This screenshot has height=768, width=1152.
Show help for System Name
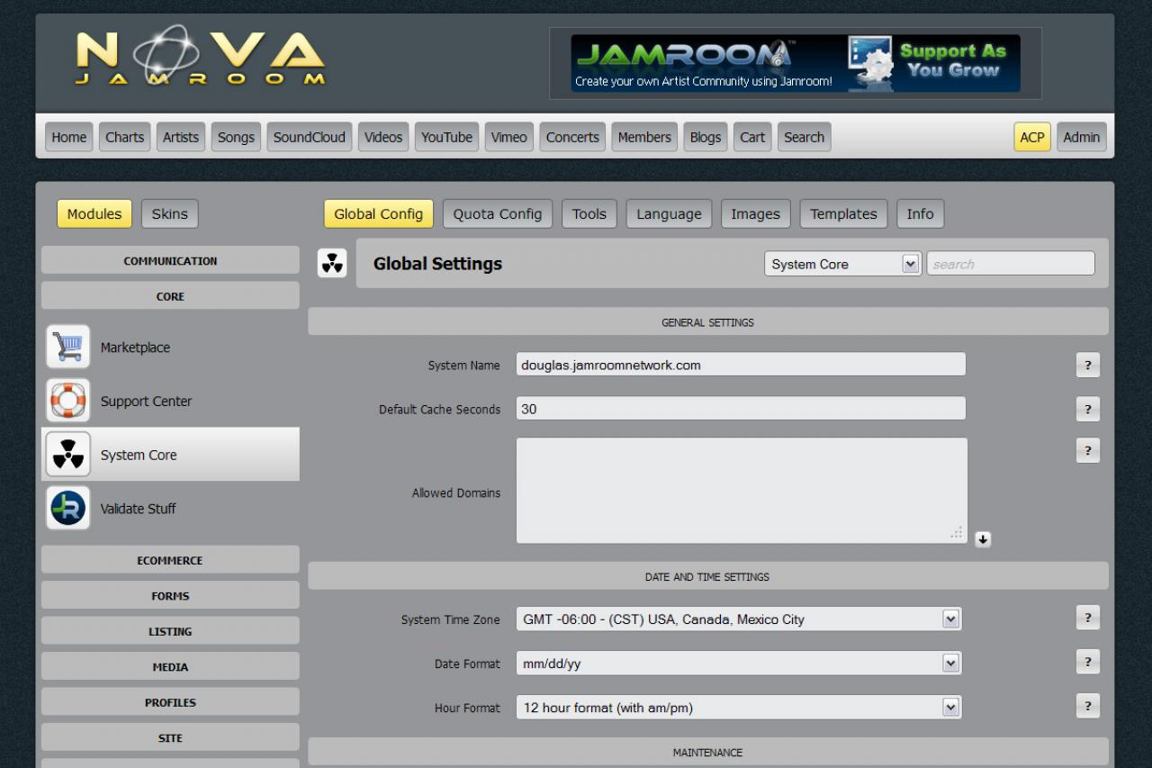tap(1087, 365)
